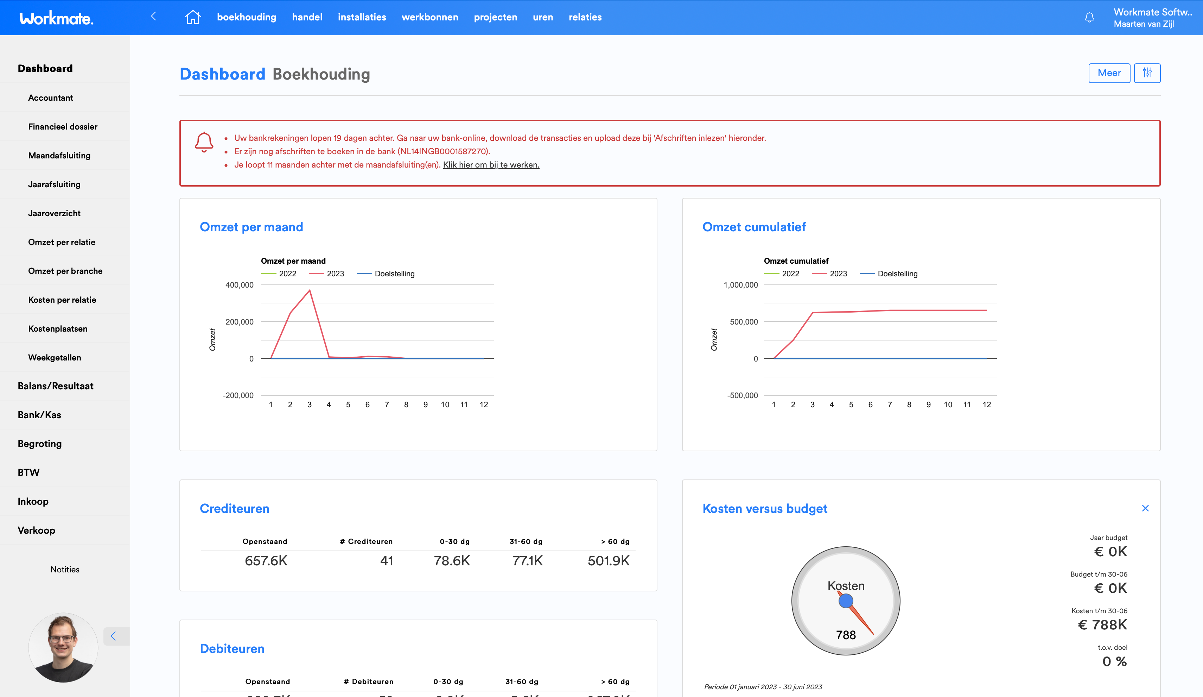Expand Balans/Resultaat sidebar section

pos(55,386)
